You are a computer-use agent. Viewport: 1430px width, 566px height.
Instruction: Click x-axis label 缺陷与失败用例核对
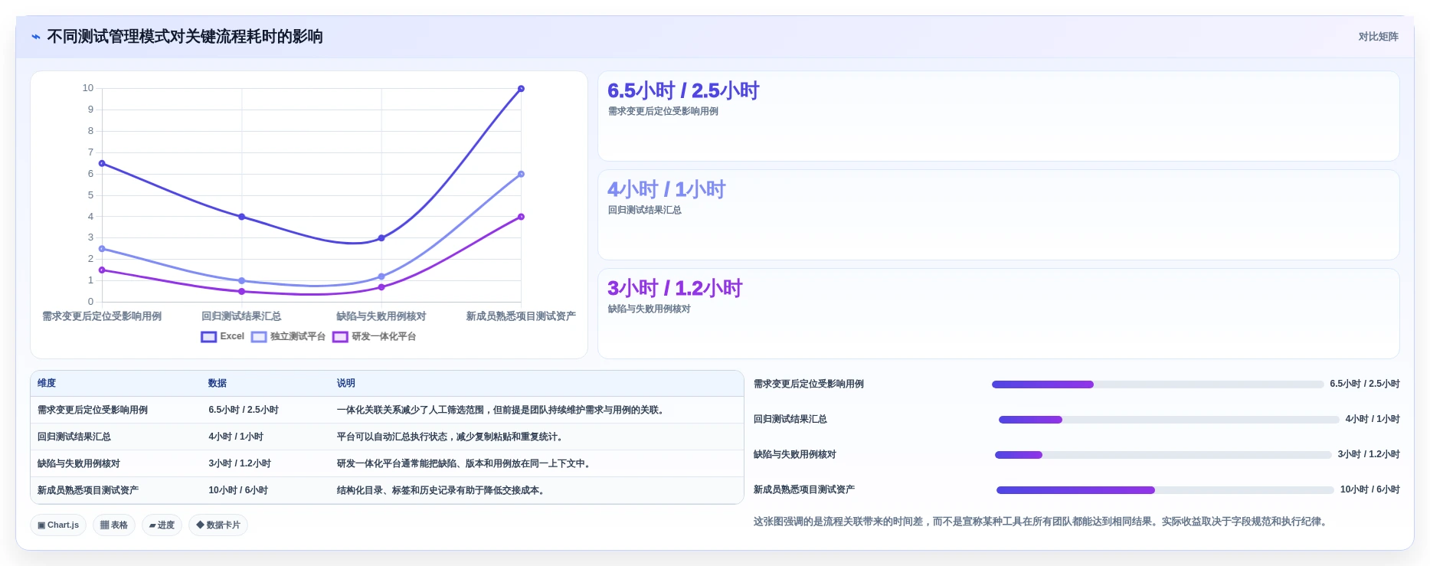[x=381, y=316]
